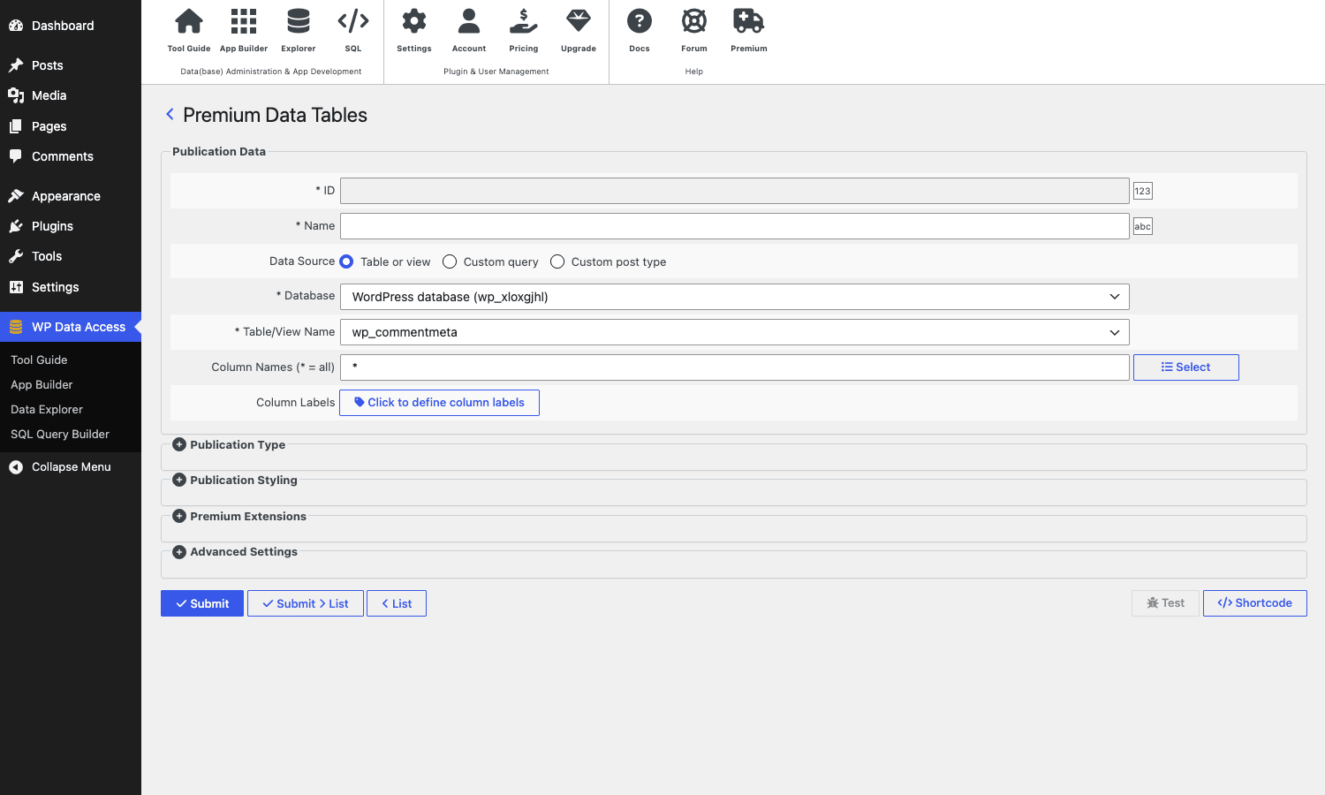
Task: Open Posts in the sidebar menu
Action: click(71, 65)
